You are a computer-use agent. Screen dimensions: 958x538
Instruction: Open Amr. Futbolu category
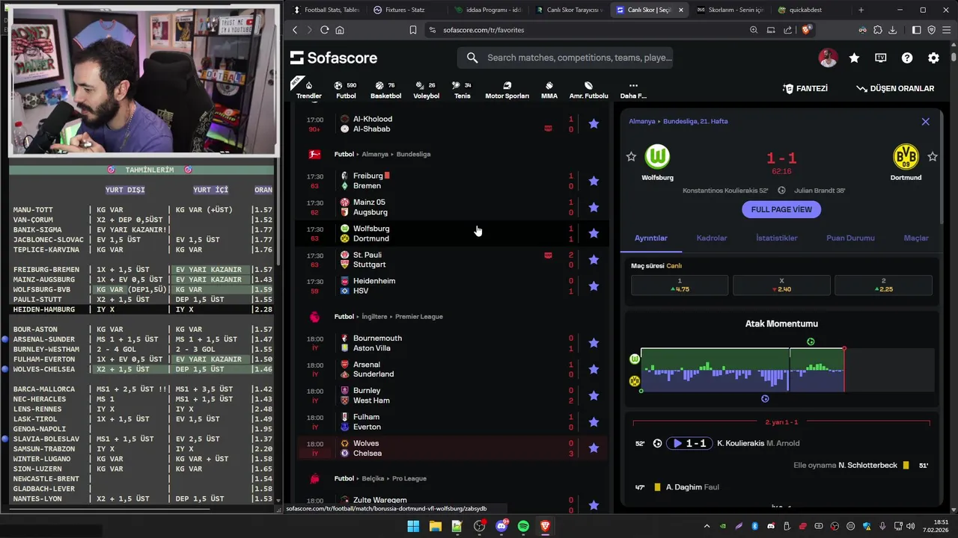click(x=588, y=90)
